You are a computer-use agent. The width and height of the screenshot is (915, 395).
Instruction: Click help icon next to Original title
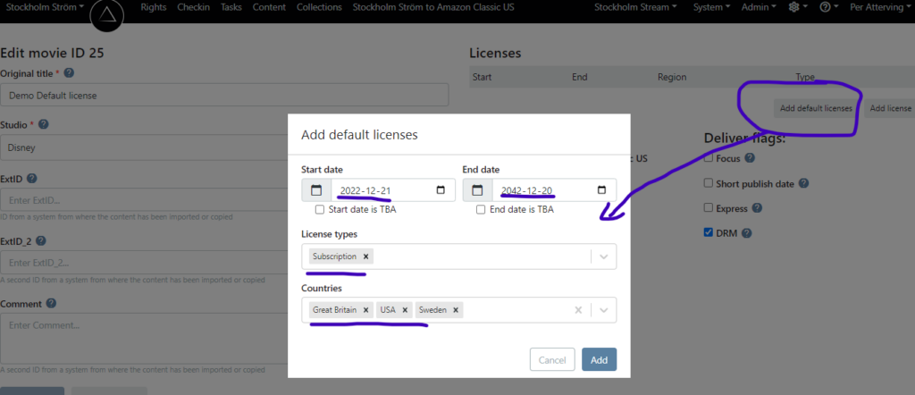(69, 73)
